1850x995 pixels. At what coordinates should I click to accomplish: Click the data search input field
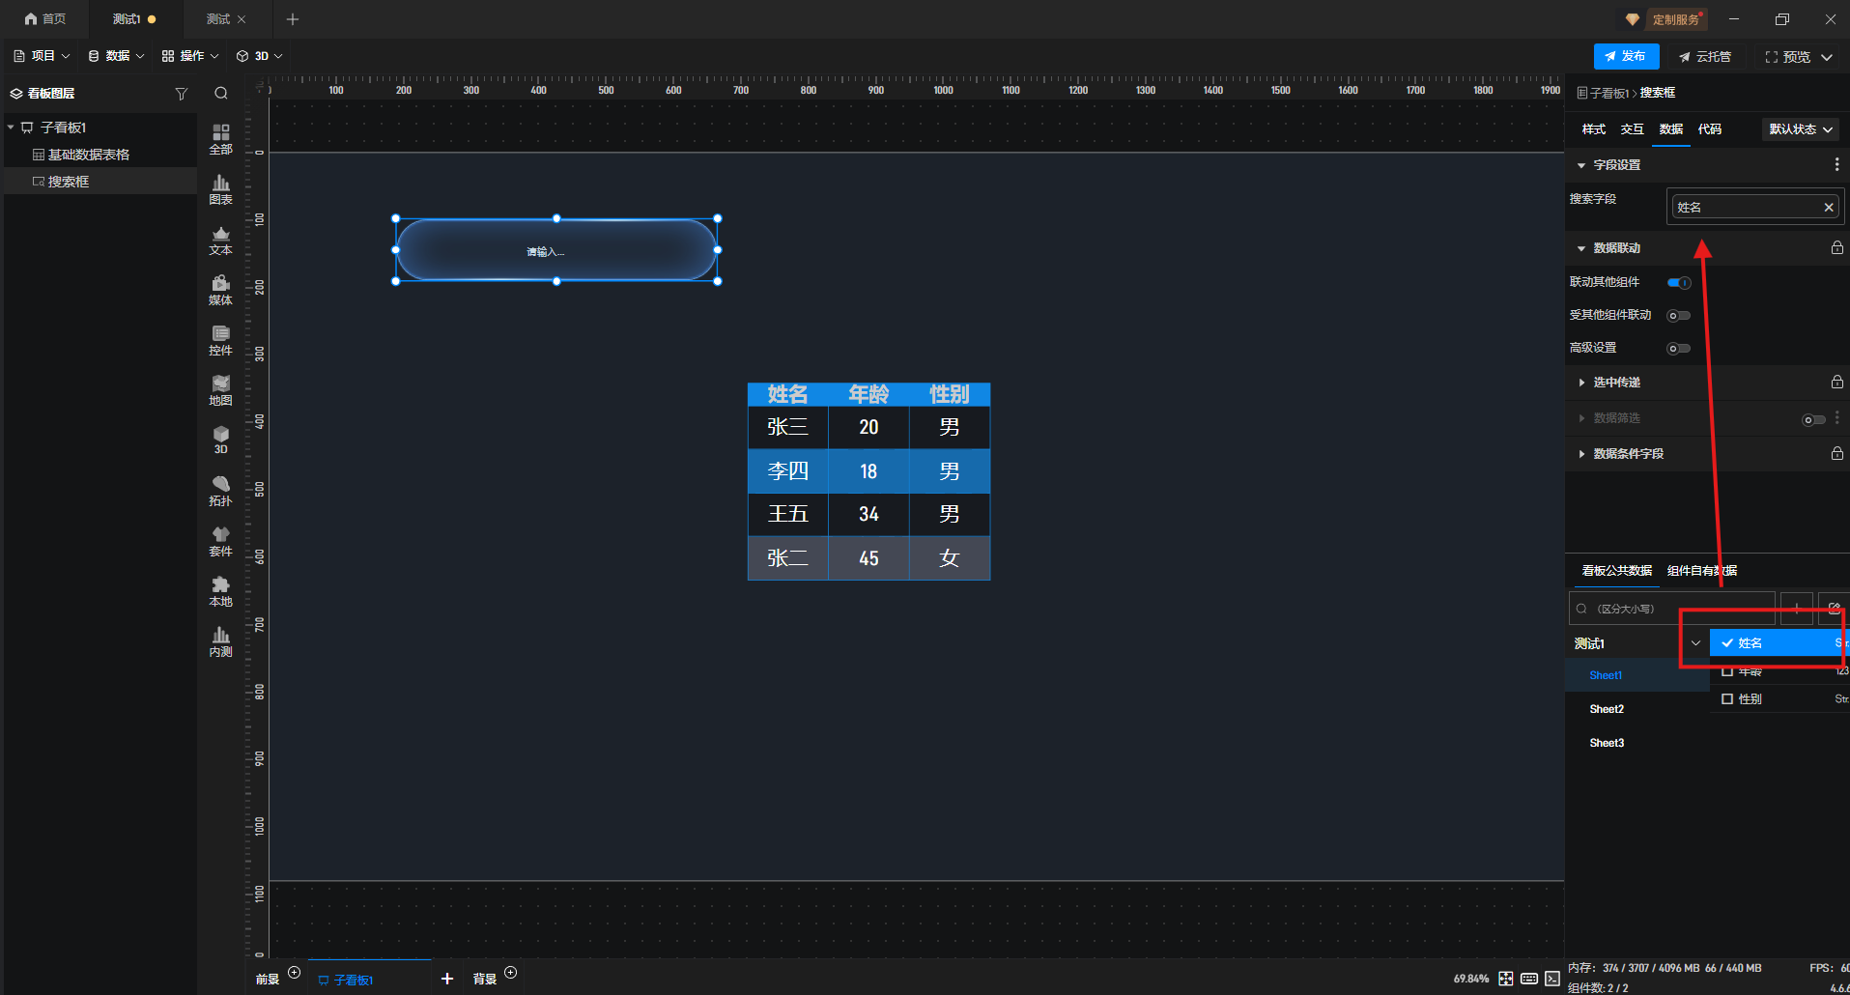(x=1676, y=609)
